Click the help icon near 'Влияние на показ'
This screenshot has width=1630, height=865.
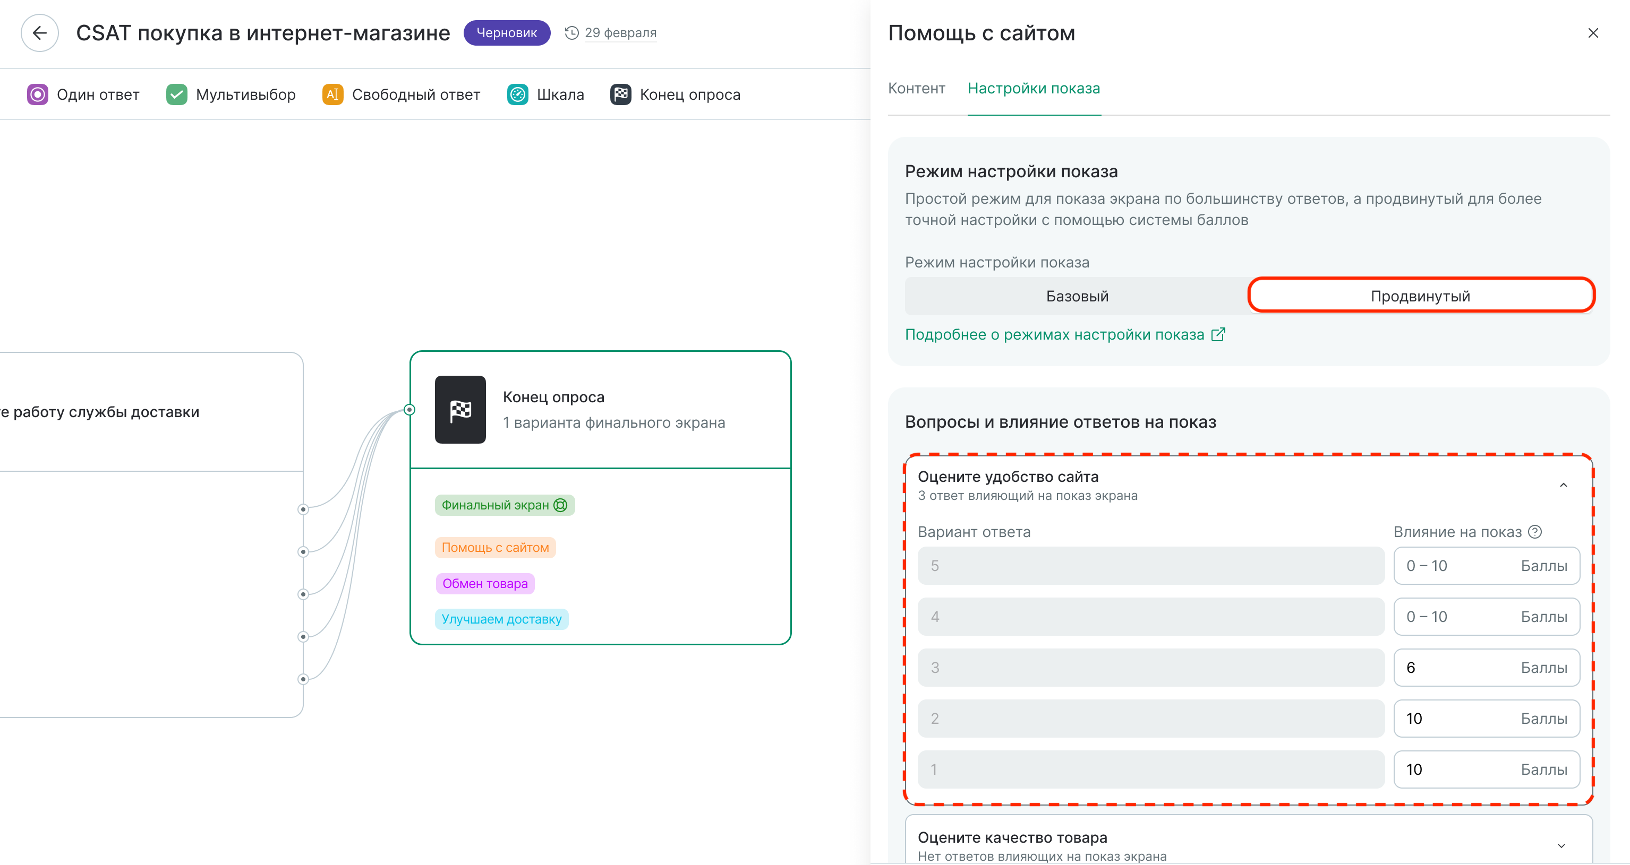[x=1534, y=532]
